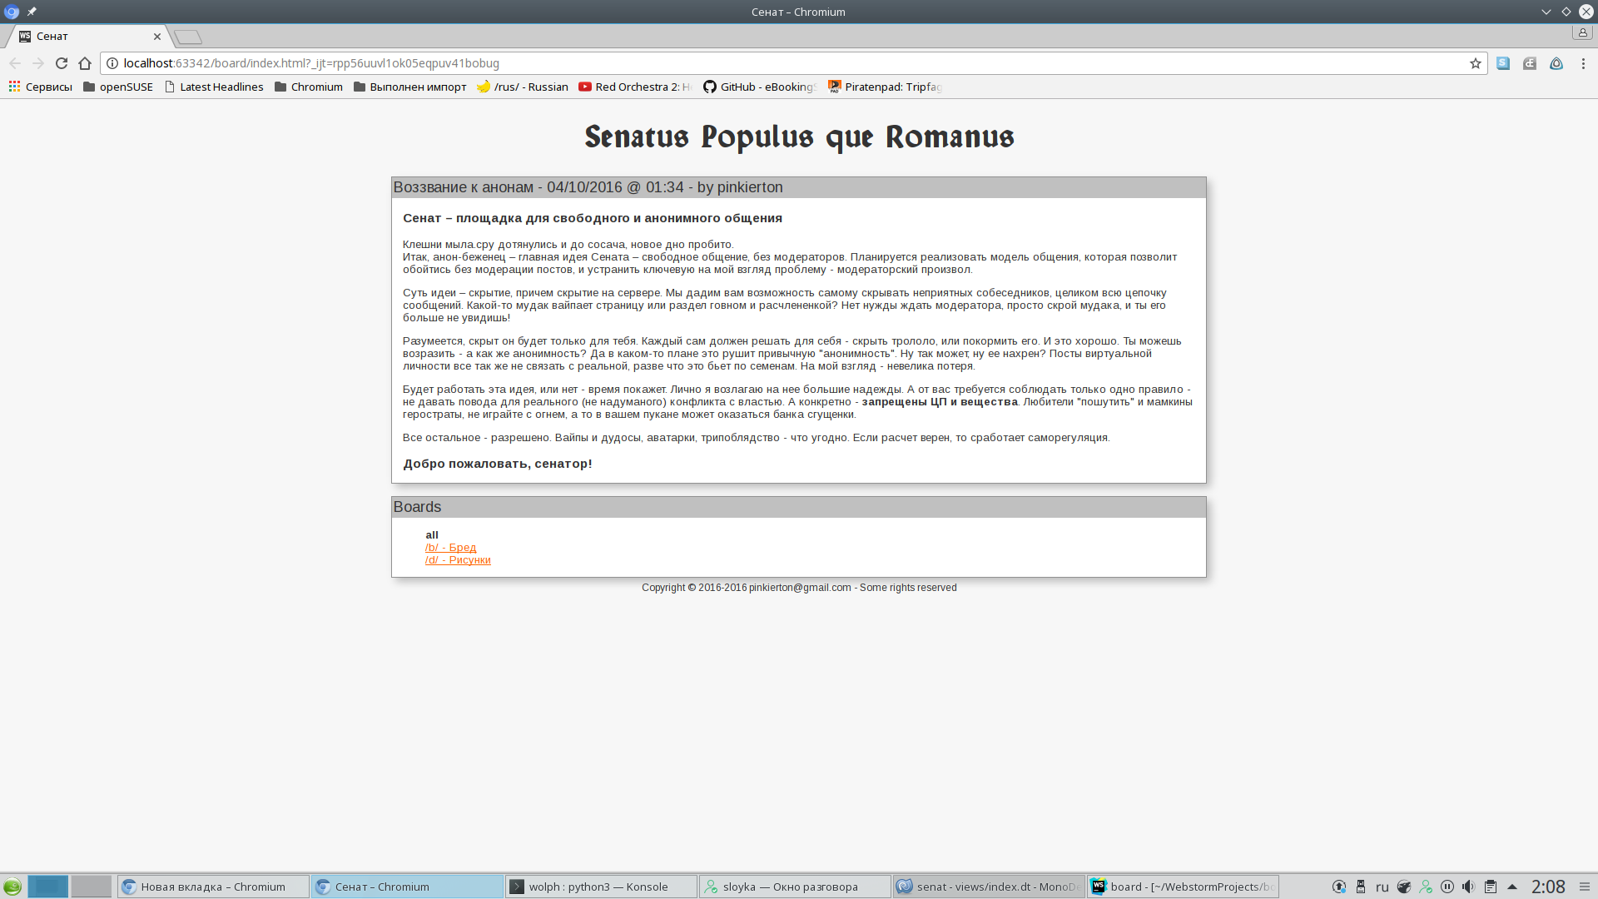Click the 2:08 clock
This screenshot has width=1598, height=899.
pyautogui.click(x=1548, y=887)
